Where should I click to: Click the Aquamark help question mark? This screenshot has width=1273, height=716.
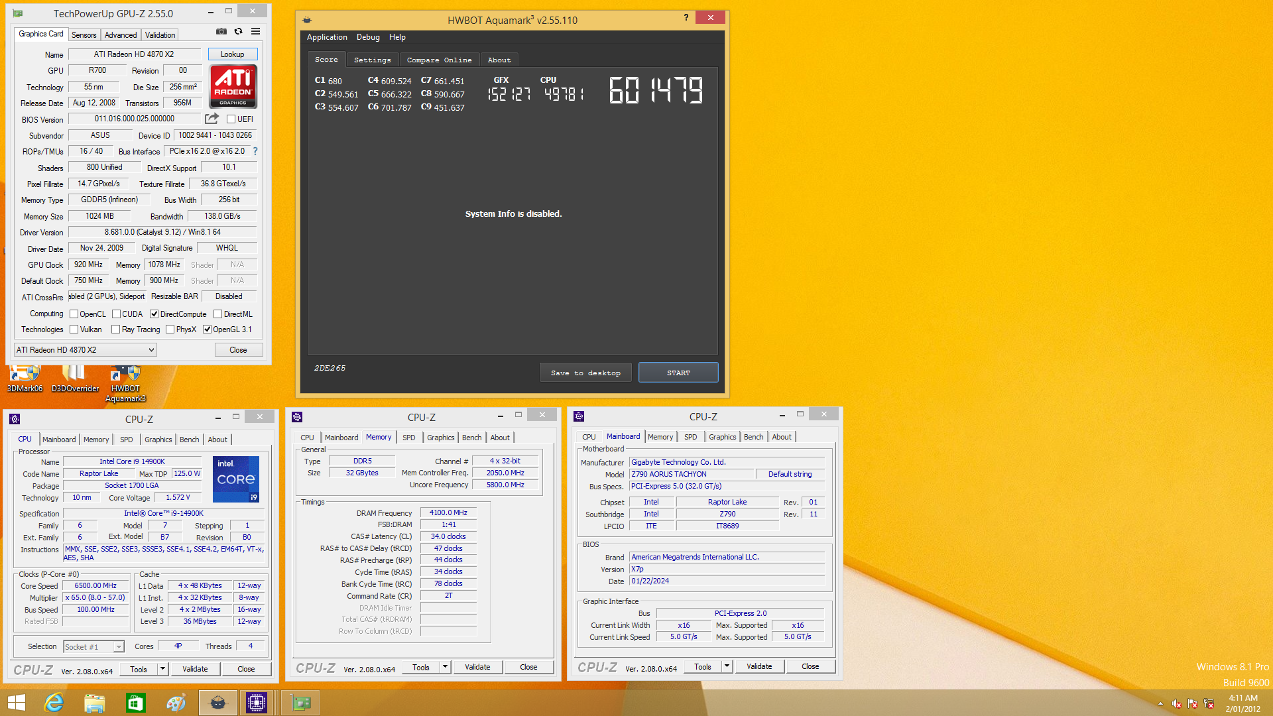pos(686,18)
